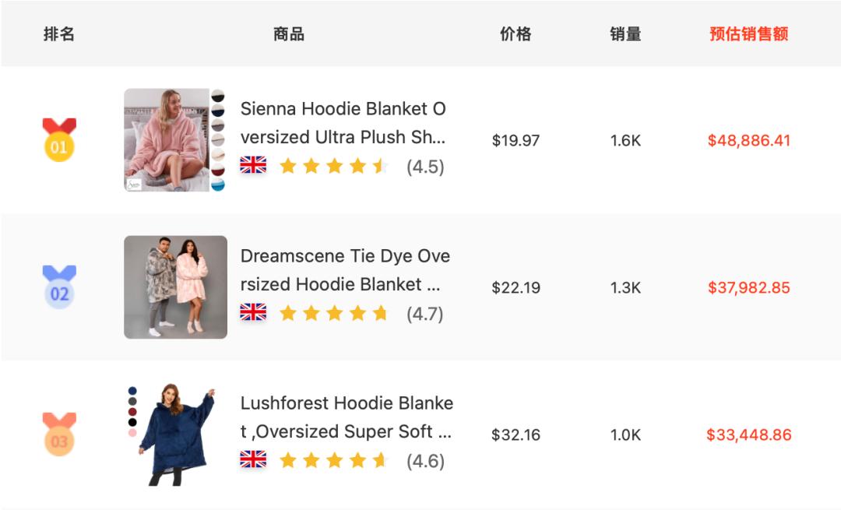Click the fifth star in Dreamscene's rating

[x=378, y=313]
